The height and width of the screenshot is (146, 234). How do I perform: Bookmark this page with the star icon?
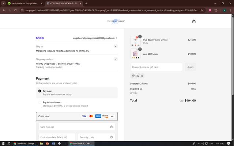(x=202, y=10)
